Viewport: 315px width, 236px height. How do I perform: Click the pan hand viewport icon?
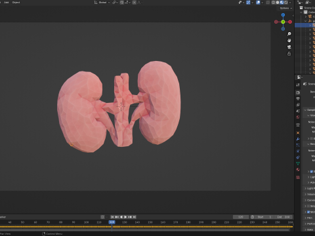(289, 41)
